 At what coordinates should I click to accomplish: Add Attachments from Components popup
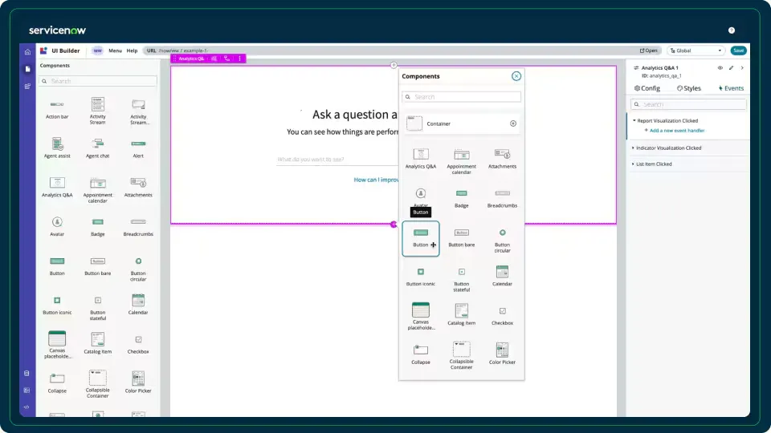pos(502,160)
